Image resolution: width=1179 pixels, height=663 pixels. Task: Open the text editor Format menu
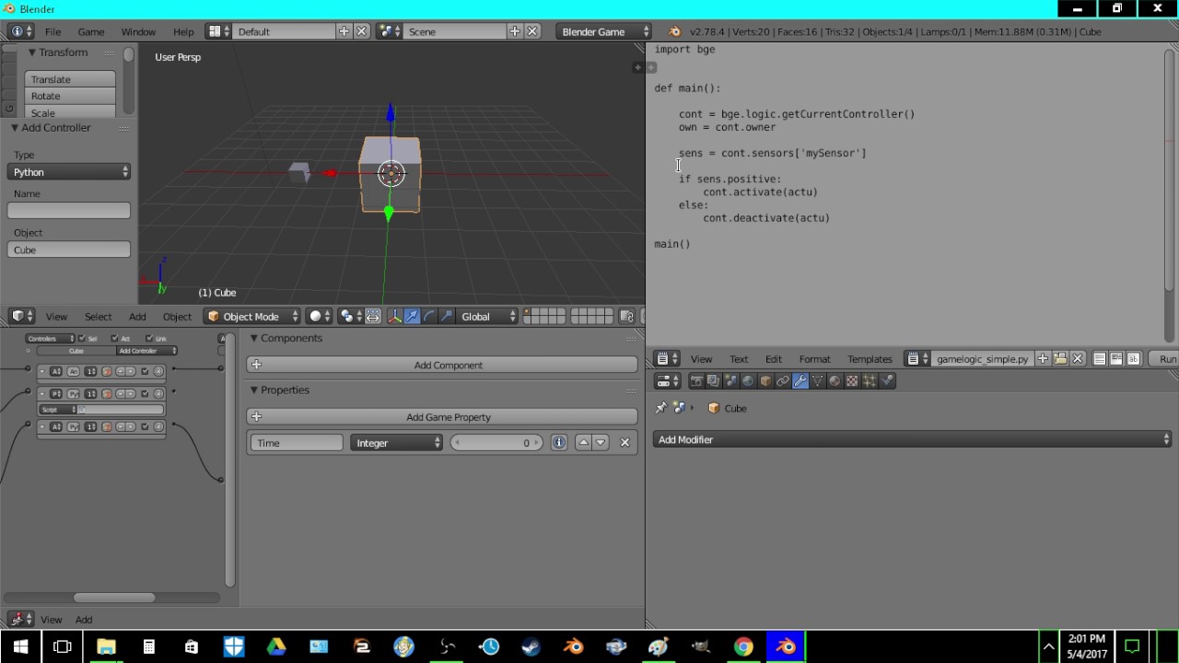point(814,359)
